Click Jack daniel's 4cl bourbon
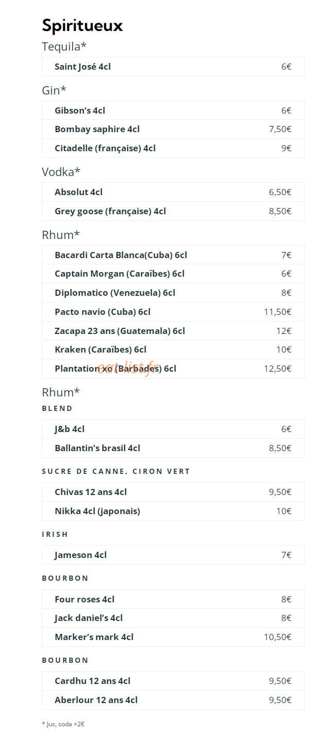The height and width of the screenshot is (749, 334). 173,618
